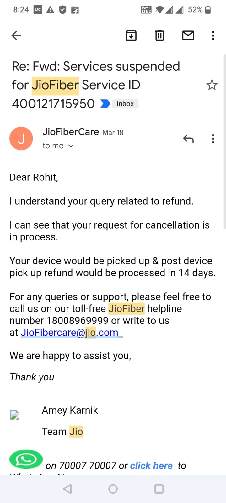Expand recipient details next to 'to me'
Image resolution: width=226 pixels, height=503 pixels.
point(71,146)
